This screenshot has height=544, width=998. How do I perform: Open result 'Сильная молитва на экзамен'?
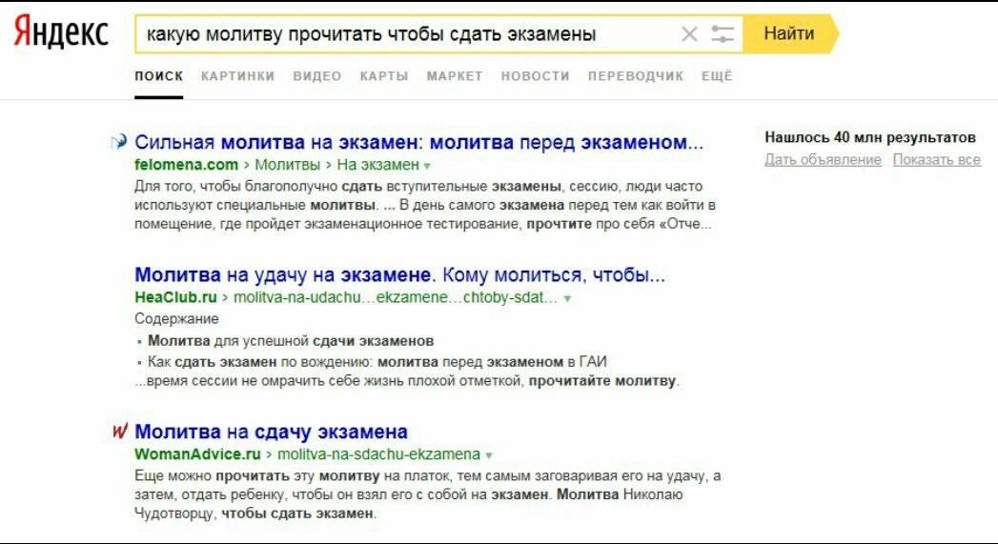tap(418, 142)
